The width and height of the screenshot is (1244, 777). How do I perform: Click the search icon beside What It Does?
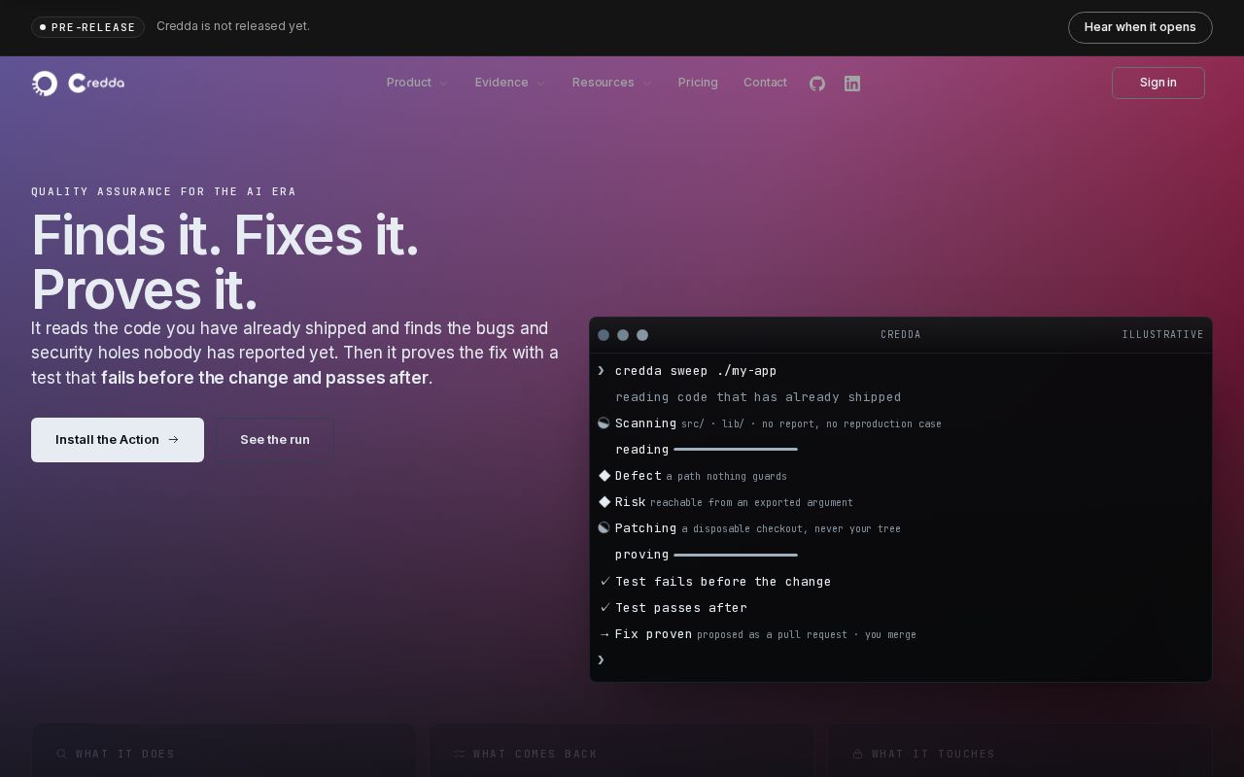click(x=62, y=754)
